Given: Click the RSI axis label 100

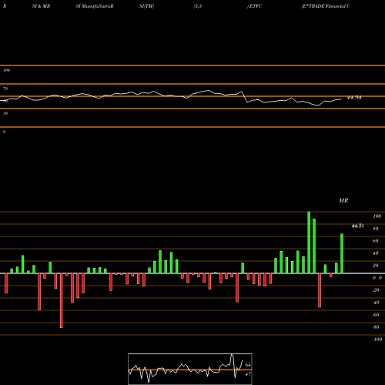Looking at the screenshot, I should [x=6, y=70].
